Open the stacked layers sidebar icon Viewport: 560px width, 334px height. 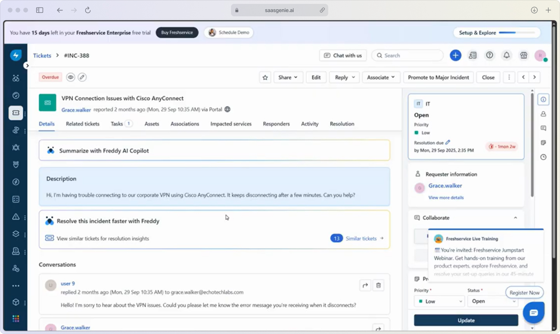point(16,234)
